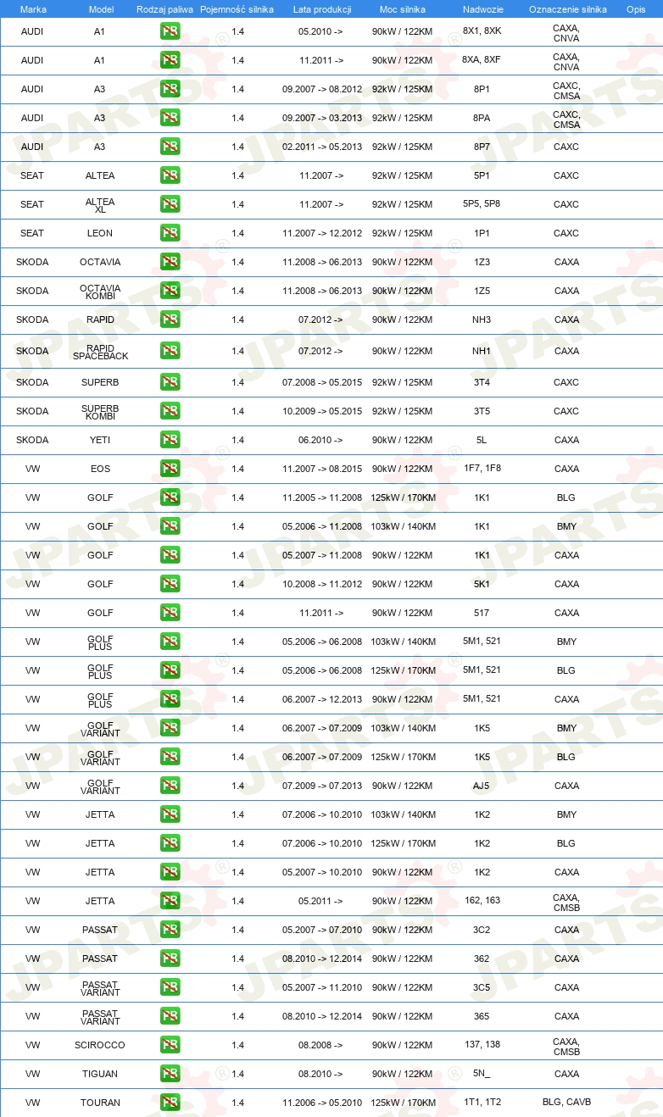663x1117 pixels.
Task: Select fuel icon in PASSAT VARIANT 365 row
Action: [x=170, y=1016]
